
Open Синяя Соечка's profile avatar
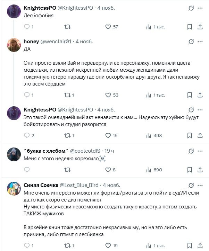(x=14, y=189)
